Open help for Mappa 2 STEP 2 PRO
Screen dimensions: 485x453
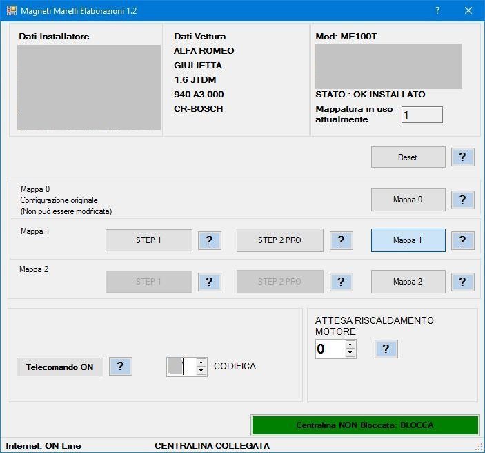point(342,282)
